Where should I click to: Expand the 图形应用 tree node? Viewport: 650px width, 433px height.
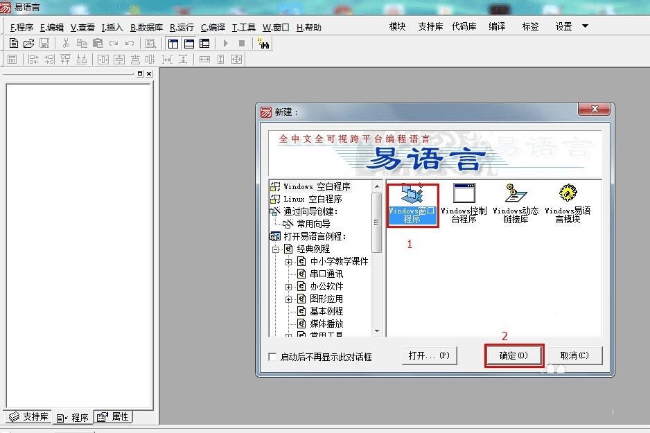tap(288, 299)
